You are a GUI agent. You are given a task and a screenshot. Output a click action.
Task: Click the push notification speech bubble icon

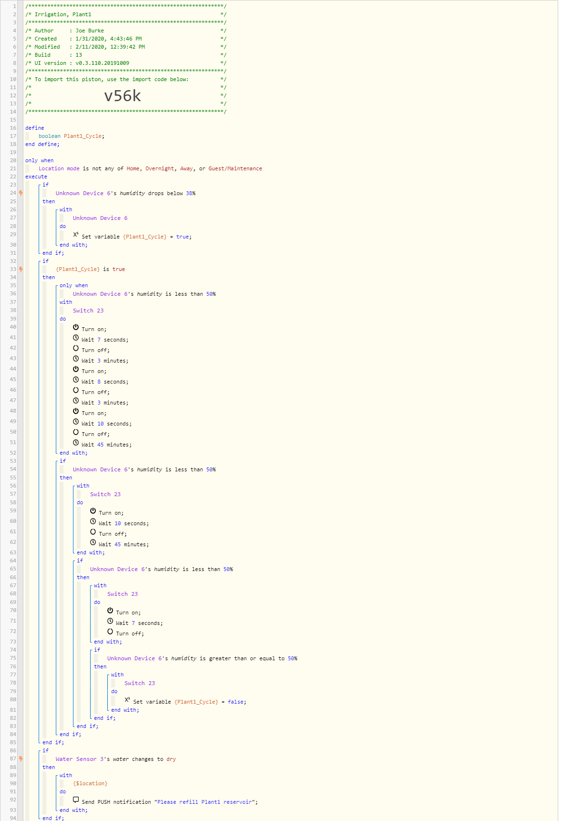[x=76, y=800]
